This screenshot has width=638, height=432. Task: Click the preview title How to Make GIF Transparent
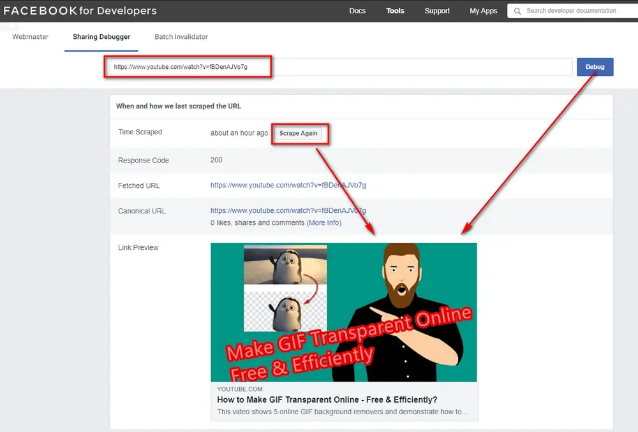click(x=327, y=400)
